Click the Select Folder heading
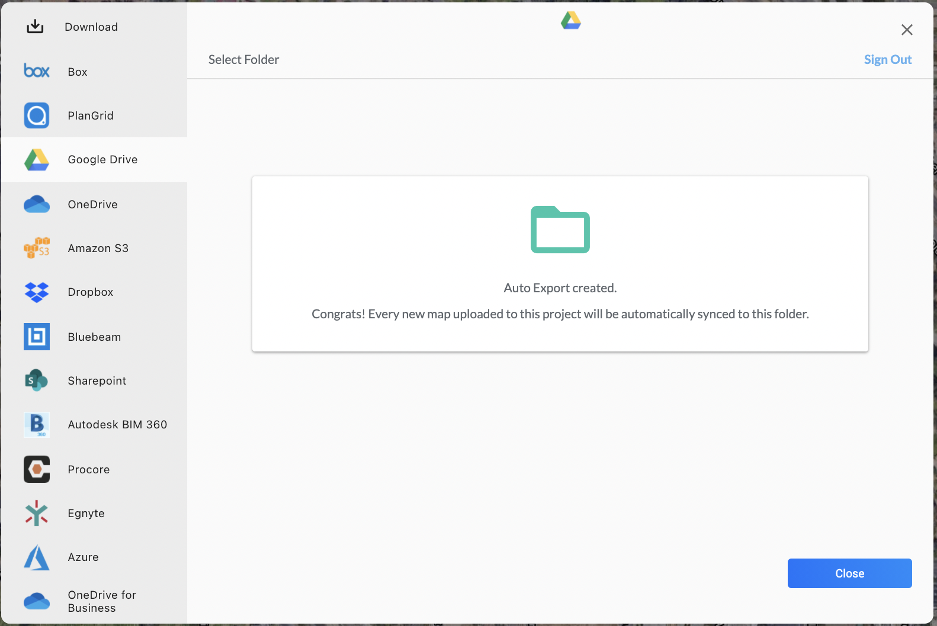 point(243,59)
